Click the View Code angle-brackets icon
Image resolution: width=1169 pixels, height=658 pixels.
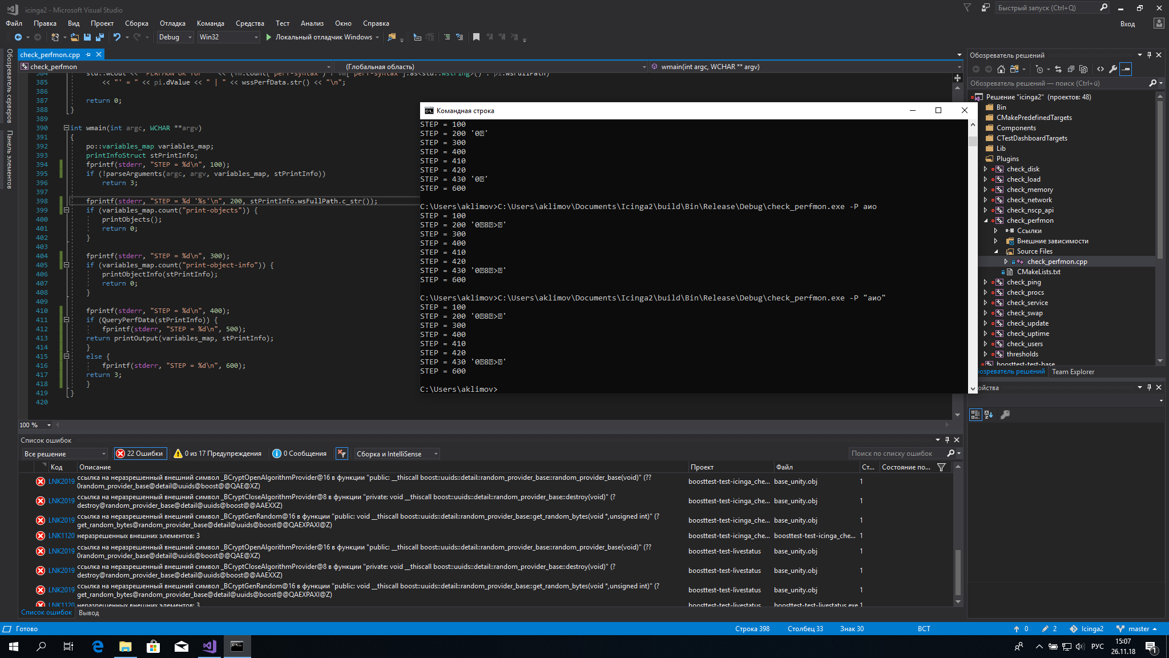[1101, 69]
